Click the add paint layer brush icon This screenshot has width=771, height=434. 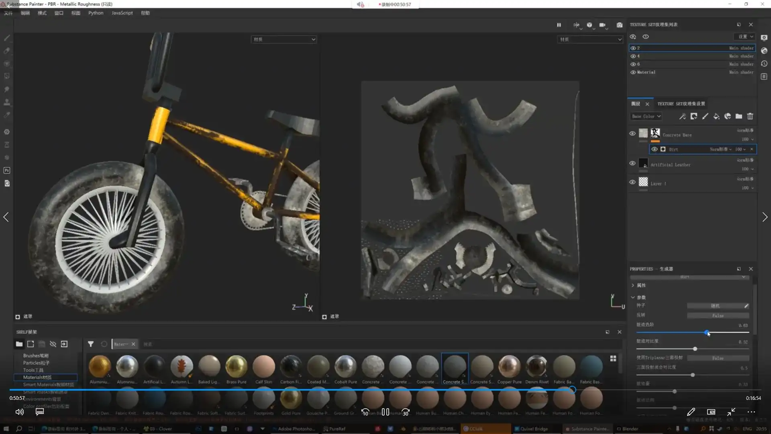[x=705, y=117]
